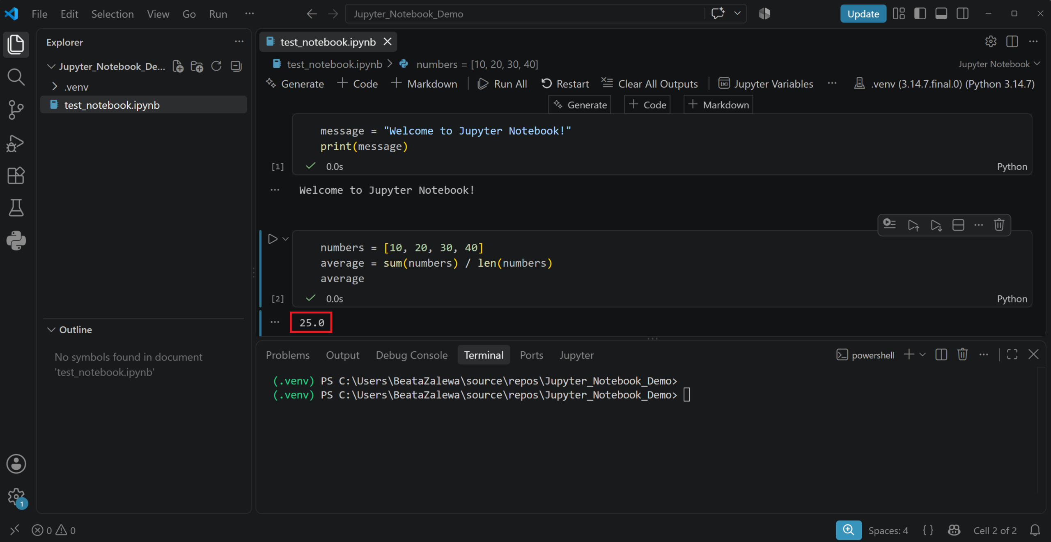Open remote window indicator in status bar
1051x542 pixels.
(x=14, y=530)
